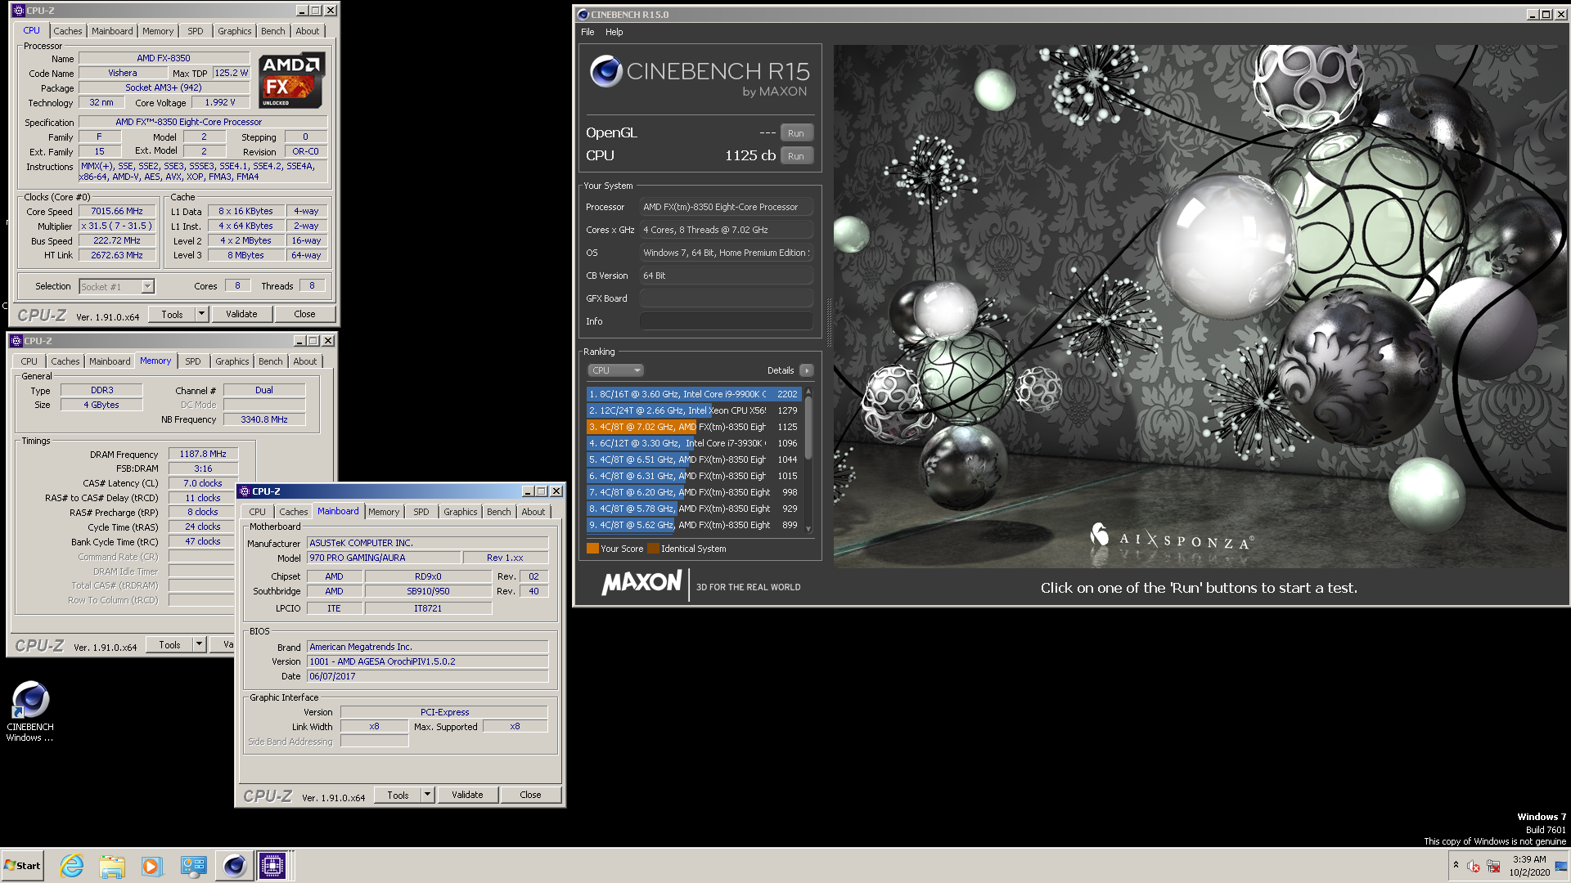This screenshot has width=1571, height=883.
Task: Click Validate in the processor CPU-Z window
Action: pyautogui.click(x=241, y=314)
